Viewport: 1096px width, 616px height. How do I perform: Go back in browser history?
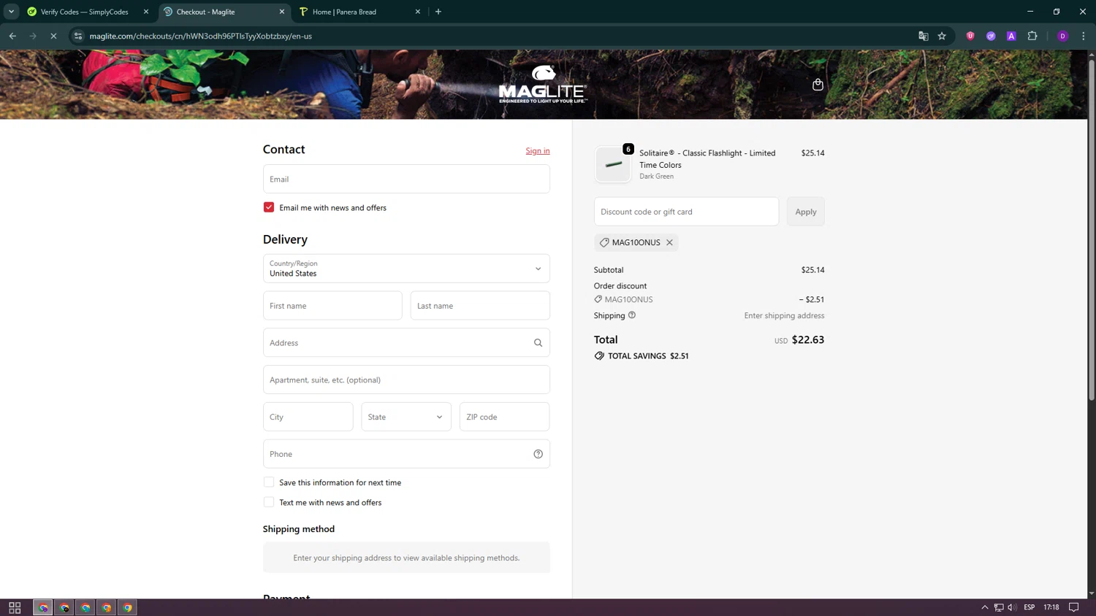[12, 36]
